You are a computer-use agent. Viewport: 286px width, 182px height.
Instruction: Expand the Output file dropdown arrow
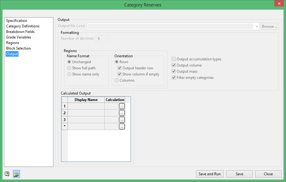point(257,26)
